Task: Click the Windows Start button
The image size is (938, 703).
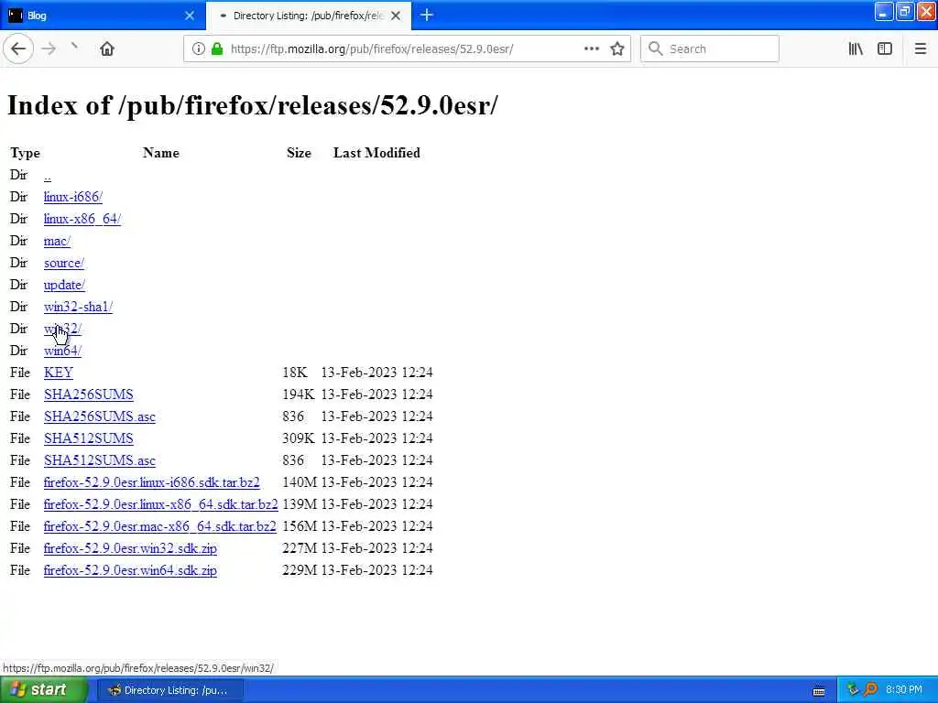Action: [x=43, y=690]
